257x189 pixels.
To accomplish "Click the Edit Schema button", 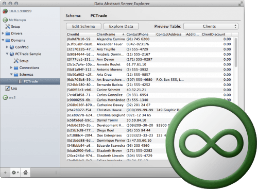I will (83, 26).
